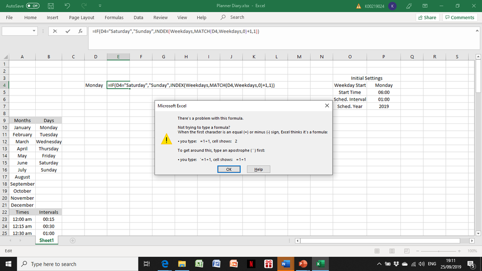Image resolution: width=482 pixels, height=271 pixels.
Task: Click the Initial Settings heading cell
Action: click(367, 78)
